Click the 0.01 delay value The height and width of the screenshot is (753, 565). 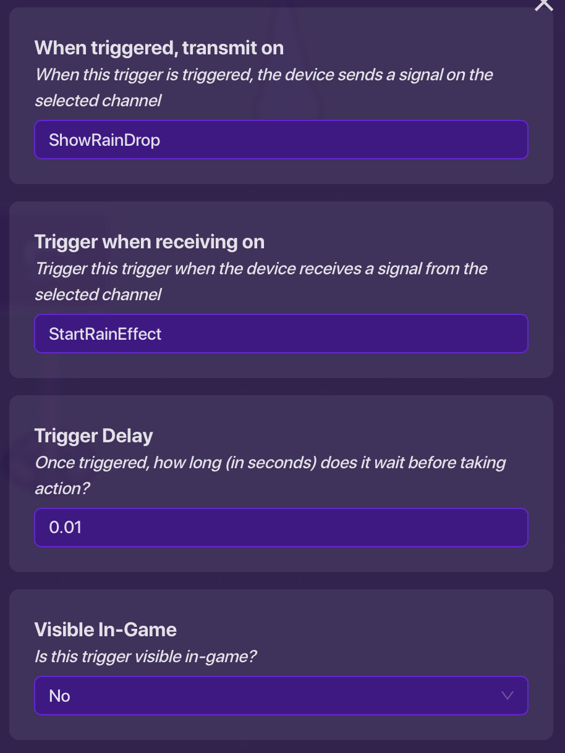coord(65,528)
